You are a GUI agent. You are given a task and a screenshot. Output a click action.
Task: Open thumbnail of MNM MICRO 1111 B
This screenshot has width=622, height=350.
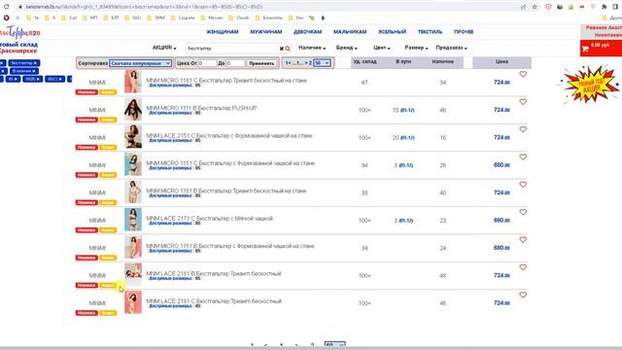coord(133,109)
